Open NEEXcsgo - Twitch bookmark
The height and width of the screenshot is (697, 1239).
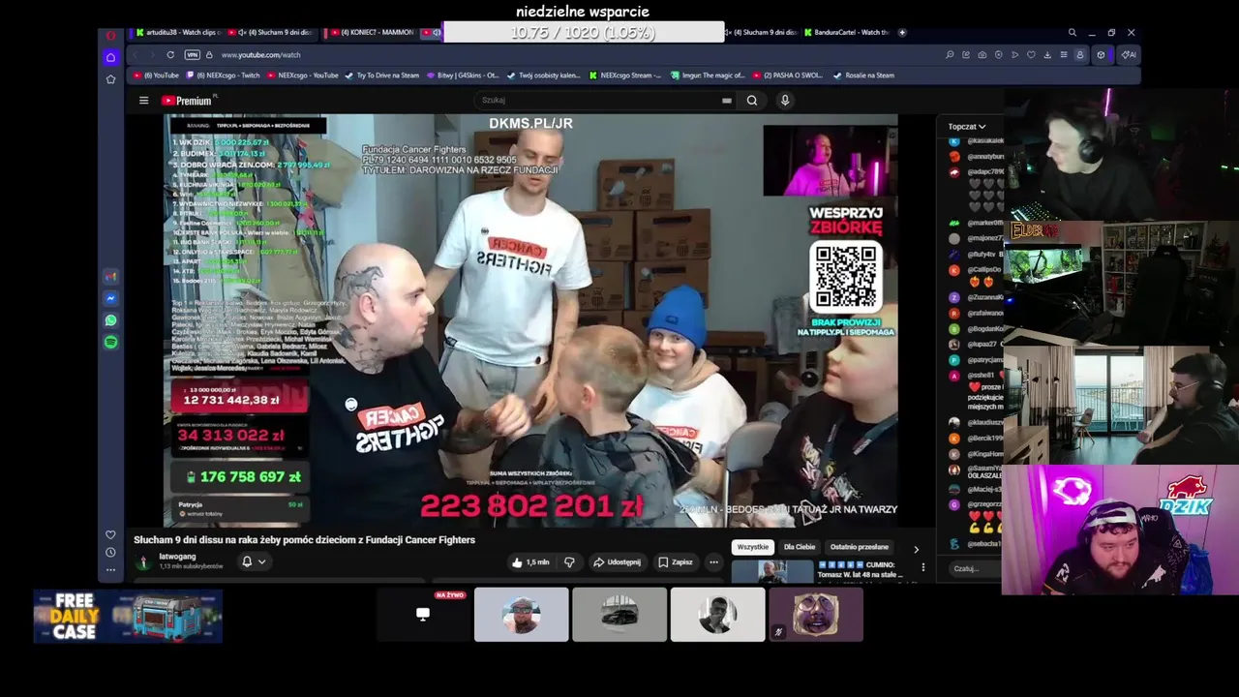224,76
